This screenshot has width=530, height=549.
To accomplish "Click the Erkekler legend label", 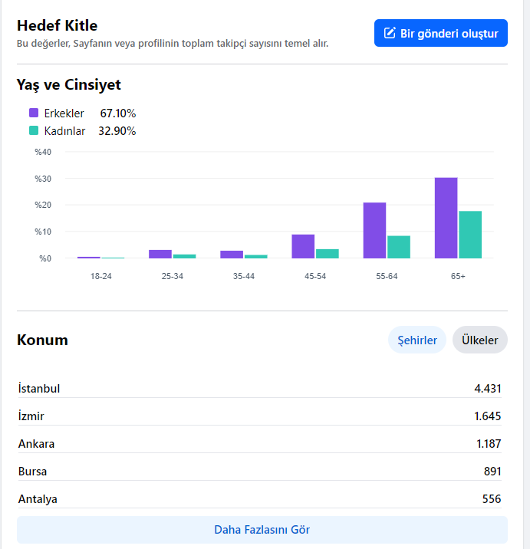I will coord(64,113).
